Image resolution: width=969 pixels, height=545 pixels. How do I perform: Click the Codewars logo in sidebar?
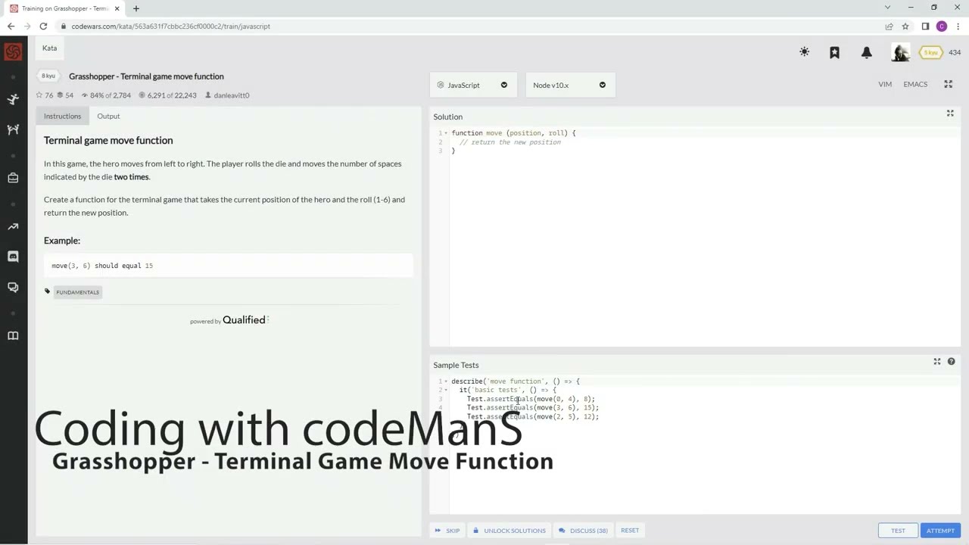coord(13,52)
